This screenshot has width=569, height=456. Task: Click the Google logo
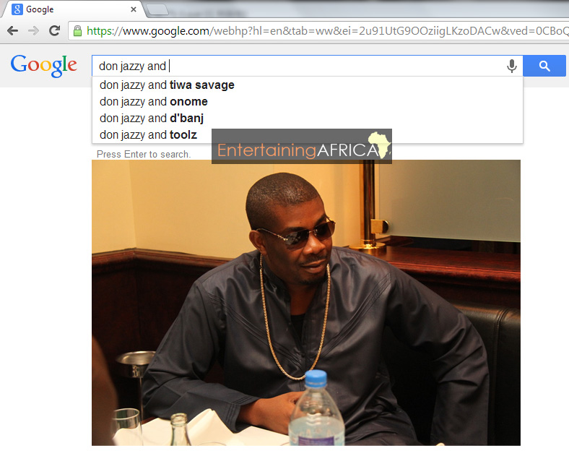click(44, 65)
